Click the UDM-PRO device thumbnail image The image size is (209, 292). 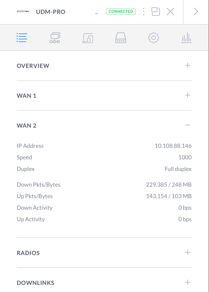(23, 12)
